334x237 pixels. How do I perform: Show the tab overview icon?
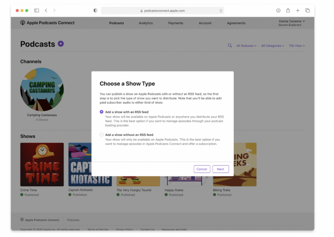click(307, 10)
